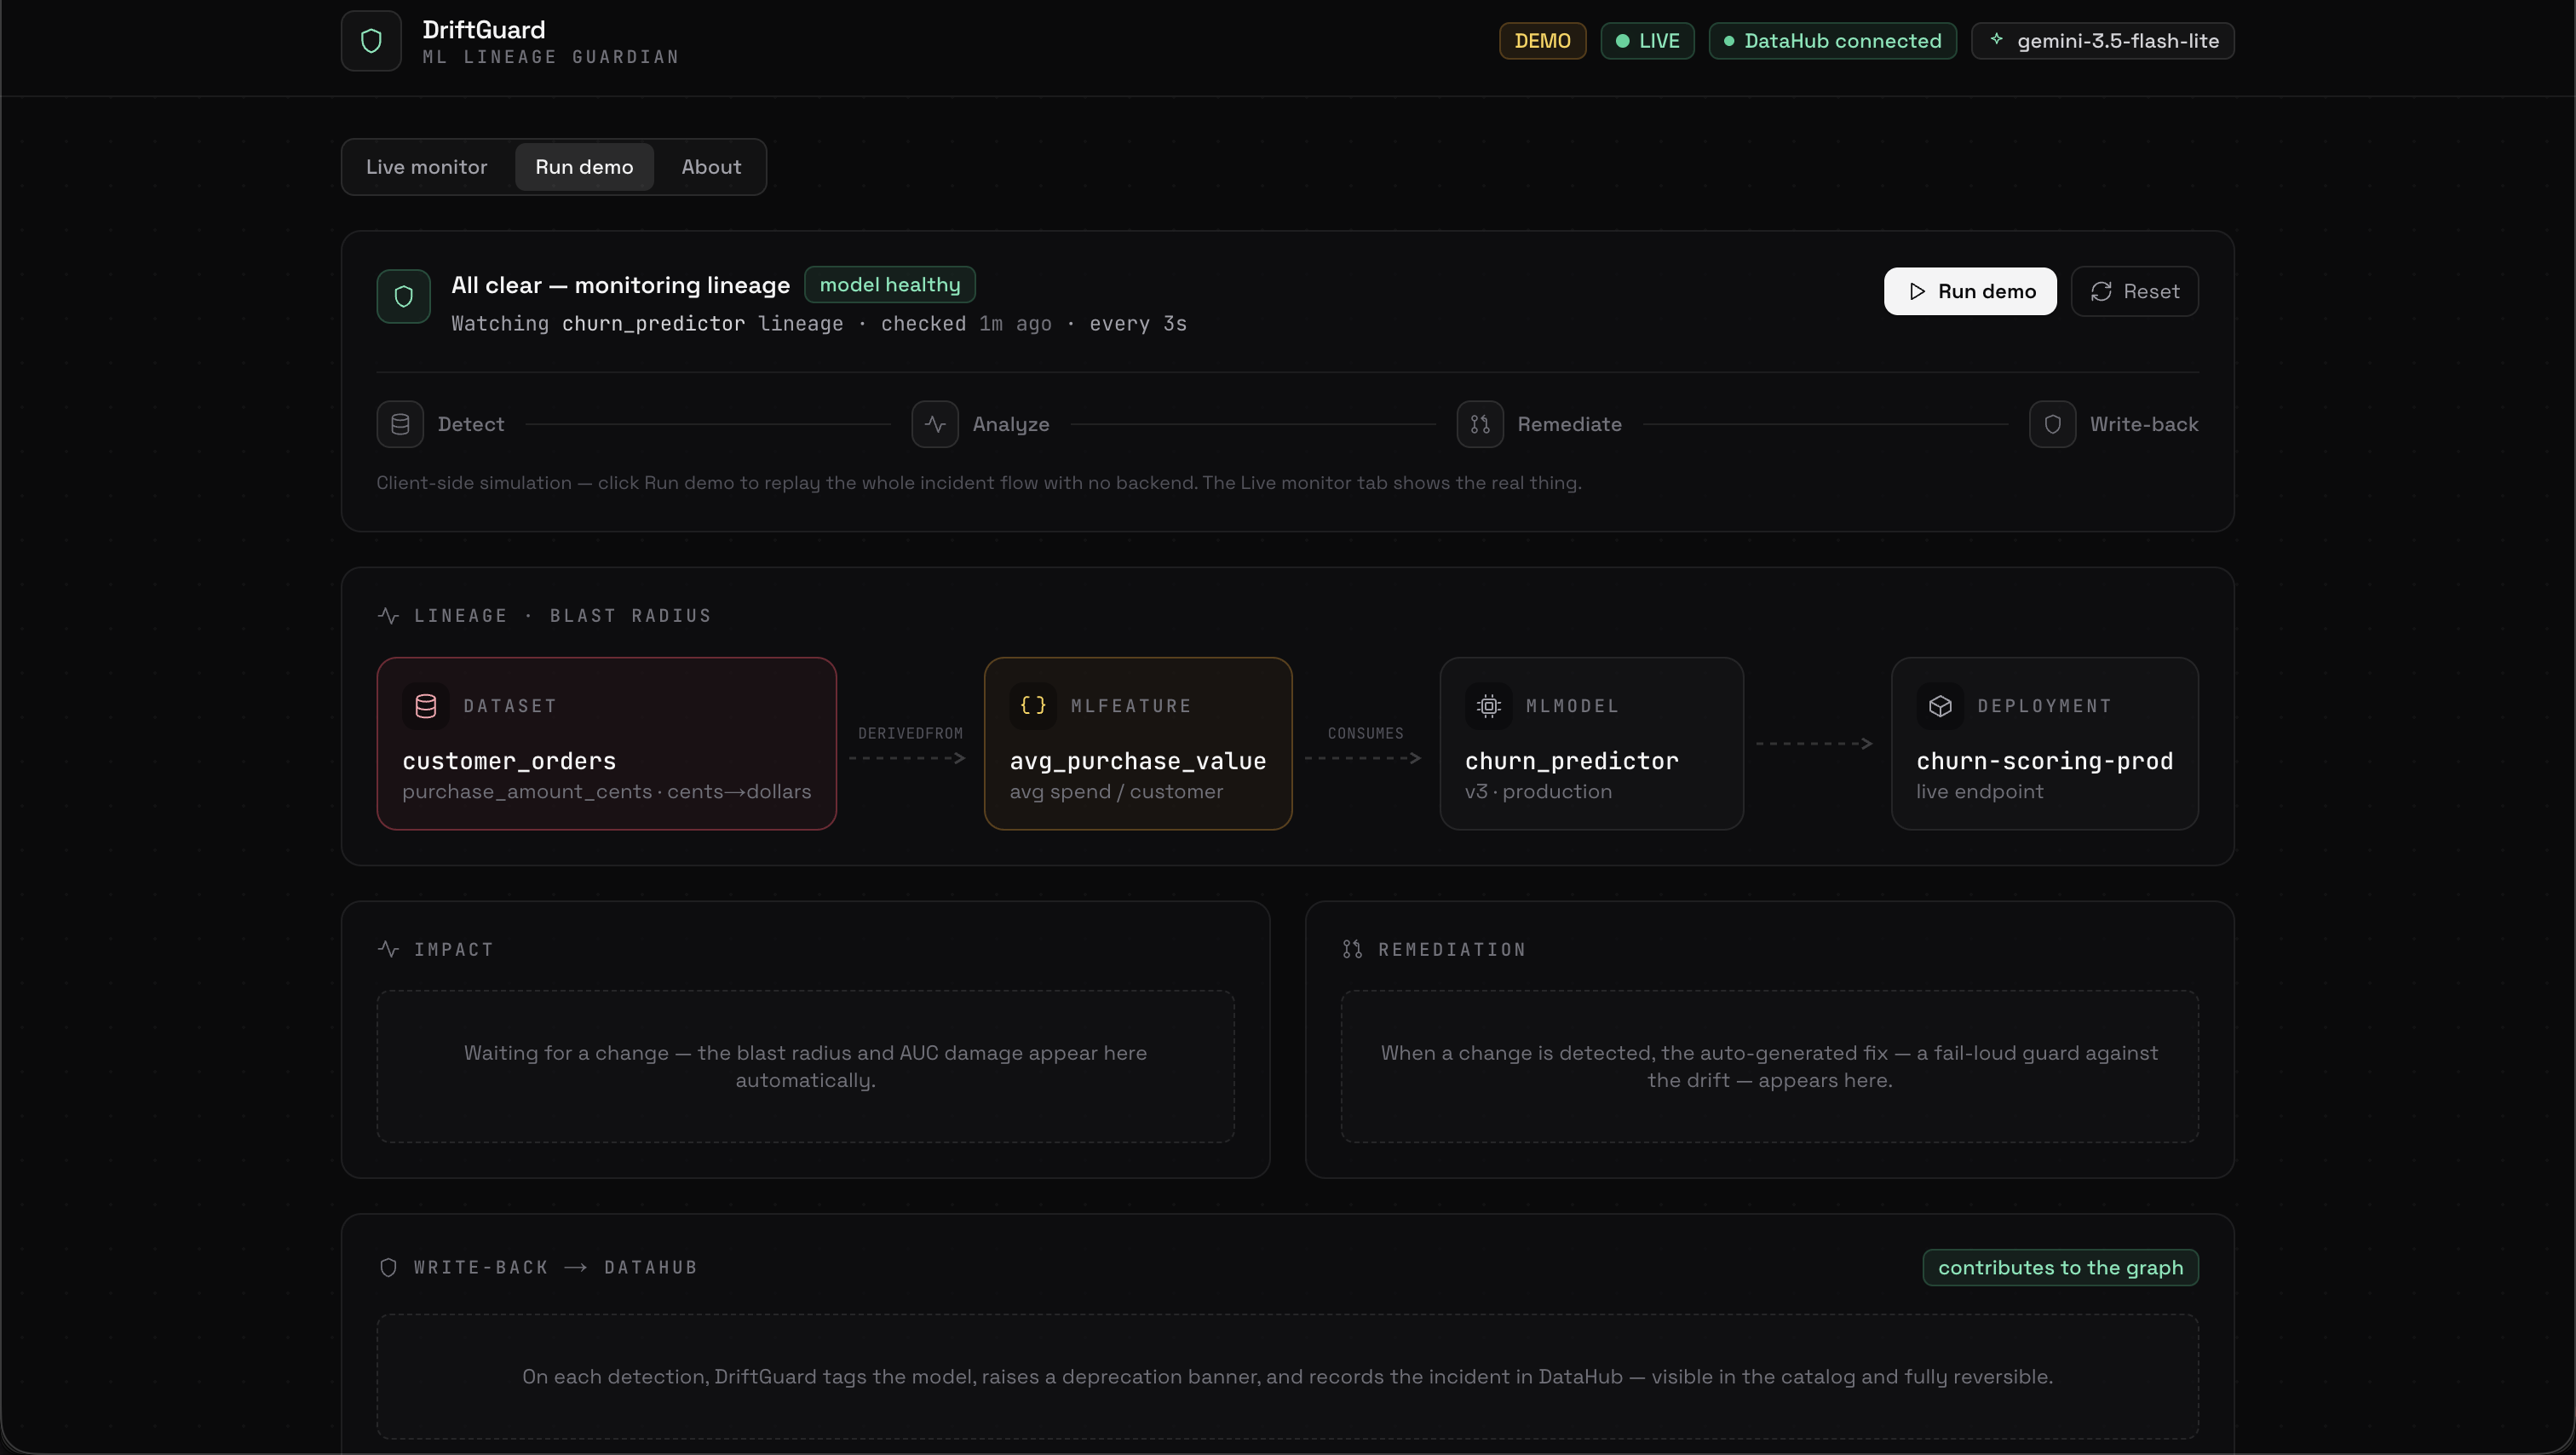
Task: Select the churn_predictor model card
Action: click(x=1591, y=743)
